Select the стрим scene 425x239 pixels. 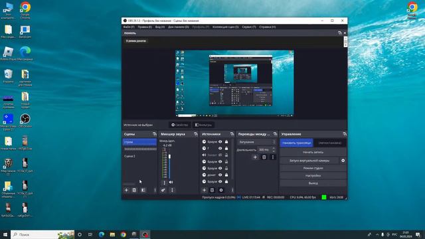click(139, 142)
